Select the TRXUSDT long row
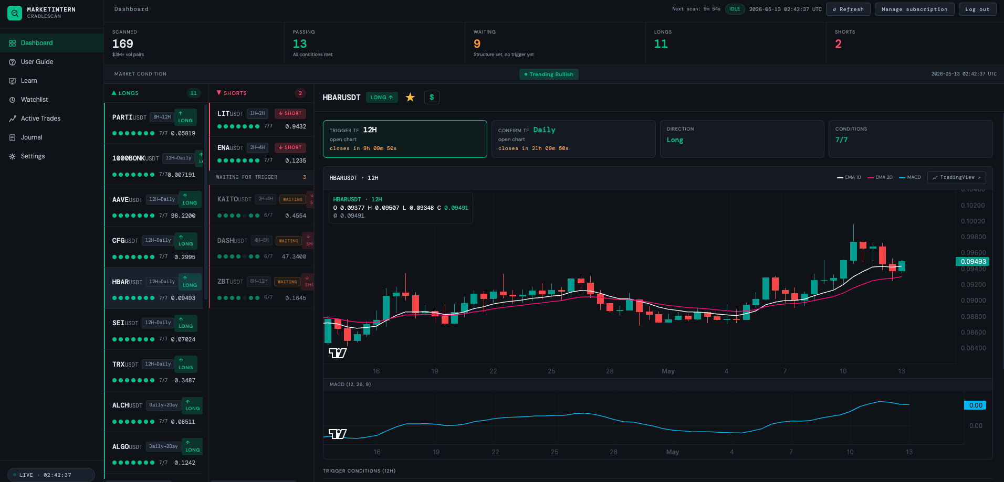The height and width of the screenshot is (482, 1004). tap(154, 370)
